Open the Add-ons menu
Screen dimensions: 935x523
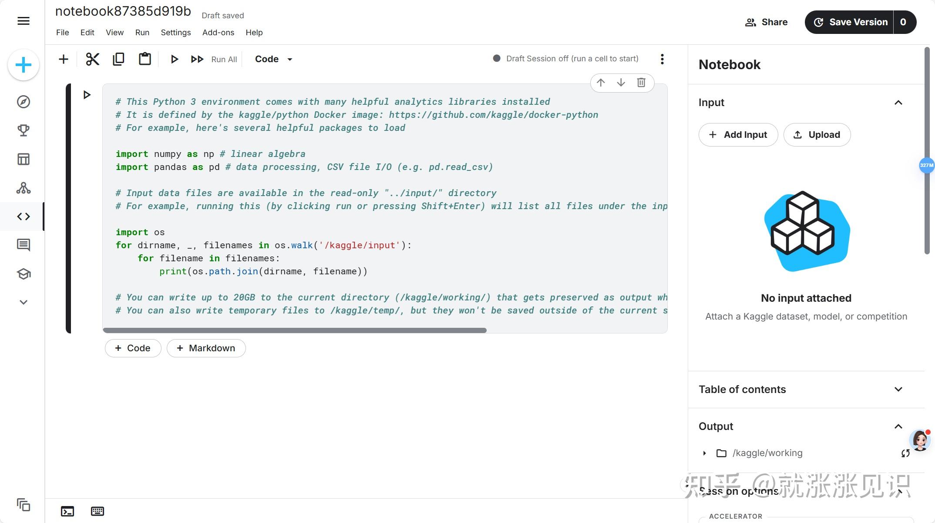(x=218, y=33)
